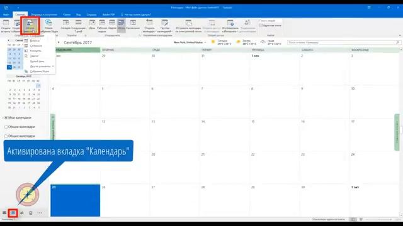Open the Folder ribbon tab
This screenshot has height=226, width=403.
[67, 14]
